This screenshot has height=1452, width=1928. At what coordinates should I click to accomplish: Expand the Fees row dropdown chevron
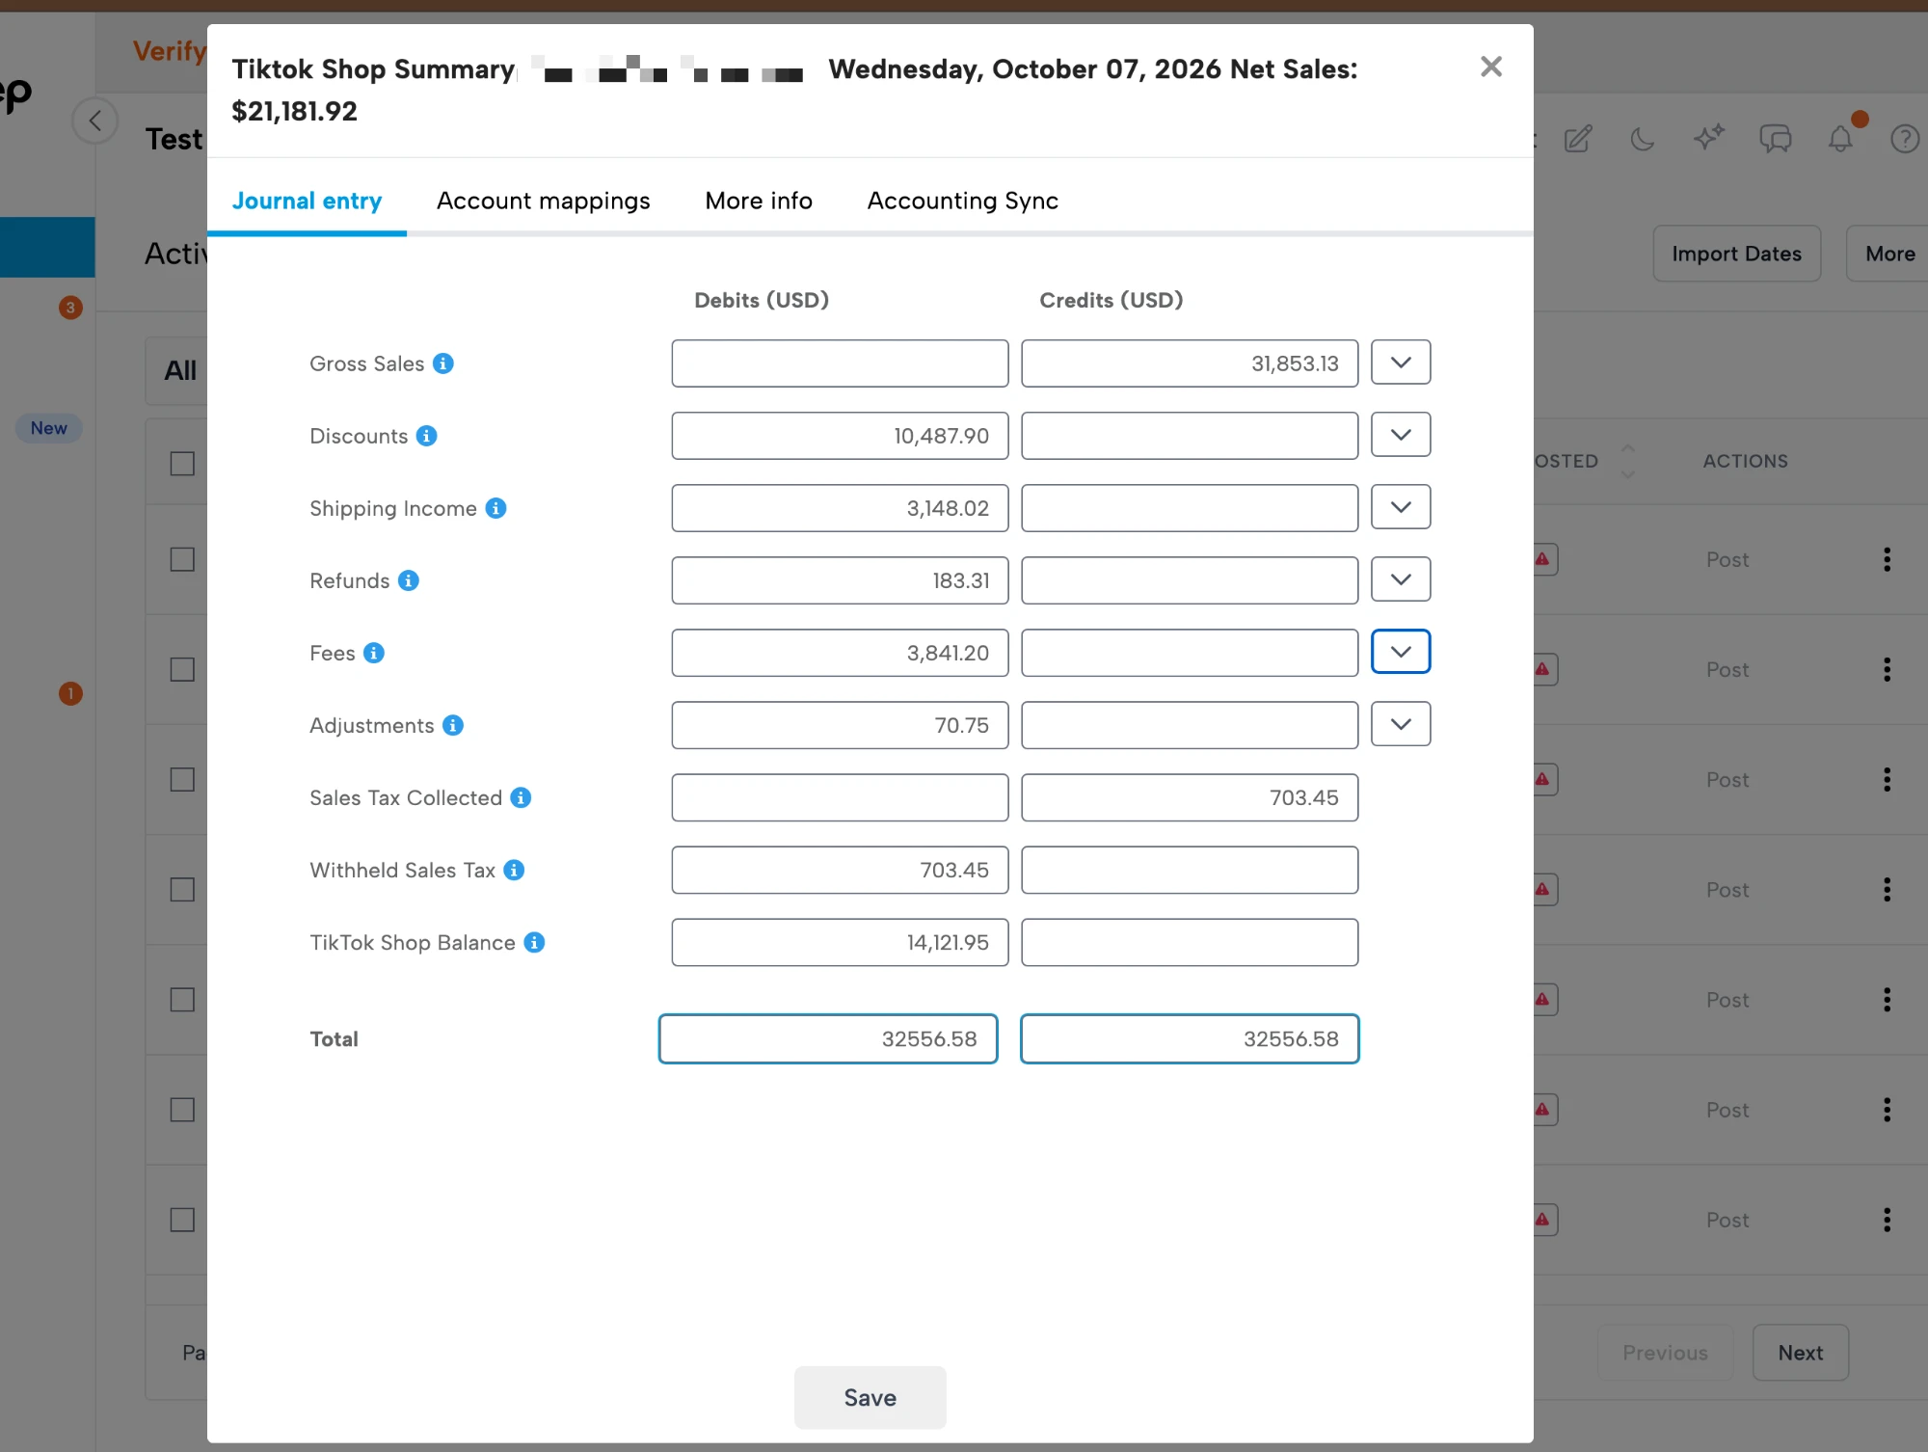[x=1401, y=652]
